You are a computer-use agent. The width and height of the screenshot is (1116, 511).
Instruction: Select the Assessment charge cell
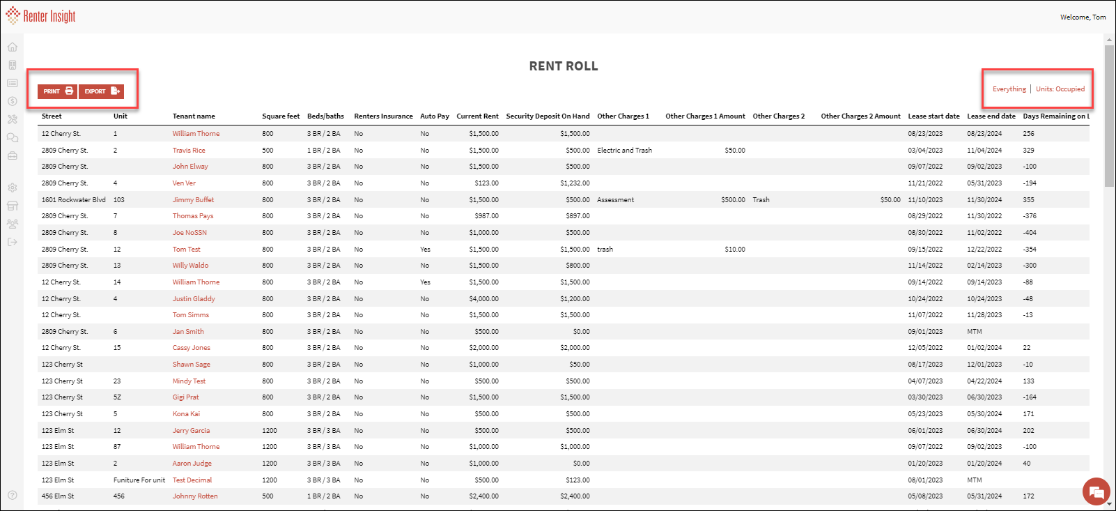pyautogui.click(x=615, y=199)
